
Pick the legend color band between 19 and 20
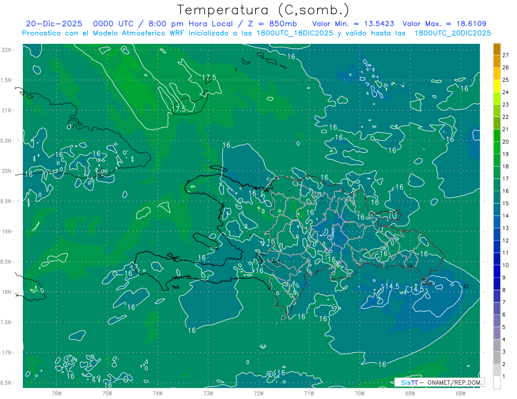click(497, 148)
